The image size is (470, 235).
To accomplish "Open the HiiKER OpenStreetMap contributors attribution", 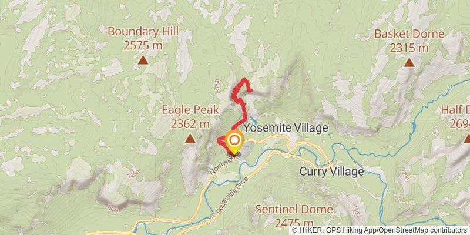I will [380, 230].
